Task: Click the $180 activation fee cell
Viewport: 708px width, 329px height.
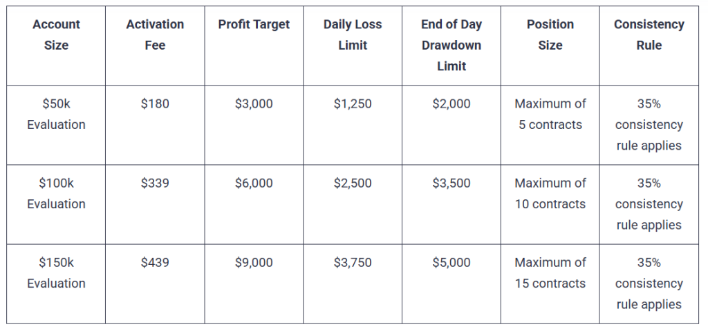Action: 155,104
